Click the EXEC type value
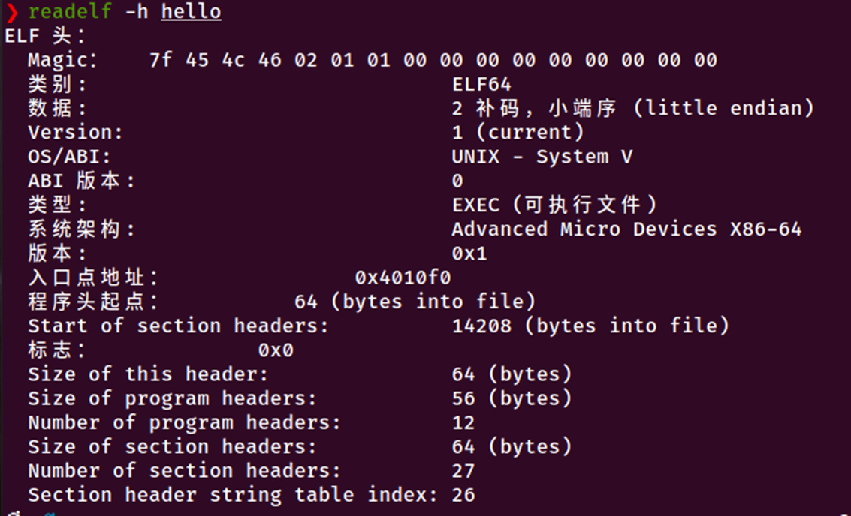 coord(554,205)
